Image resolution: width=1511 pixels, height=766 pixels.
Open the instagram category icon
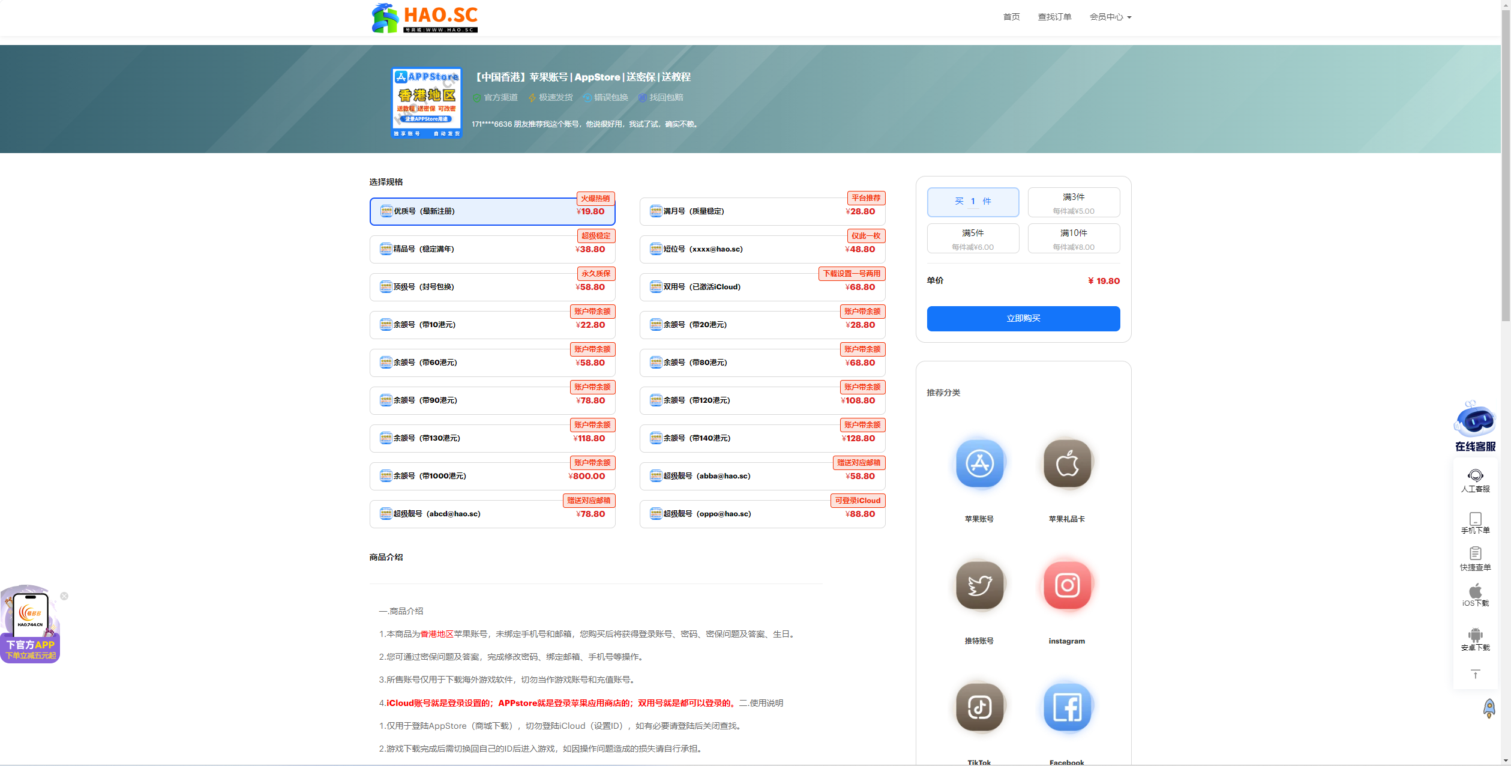1067,585
